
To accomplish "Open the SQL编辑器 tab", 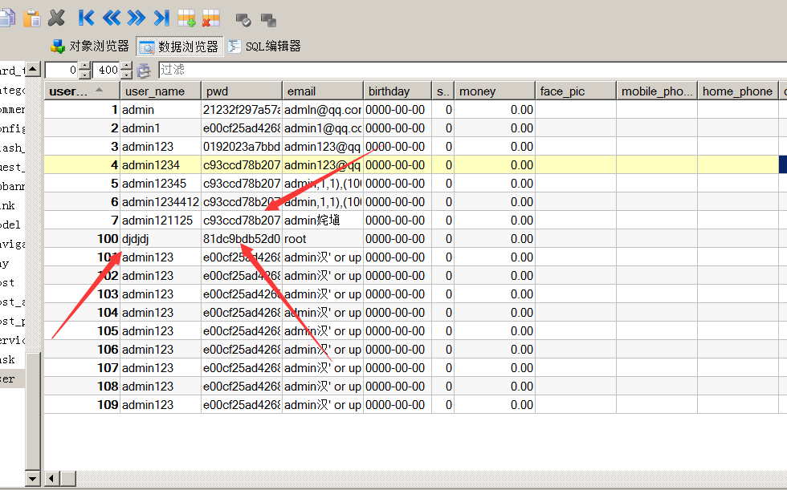I will click(x=264, y=46).
